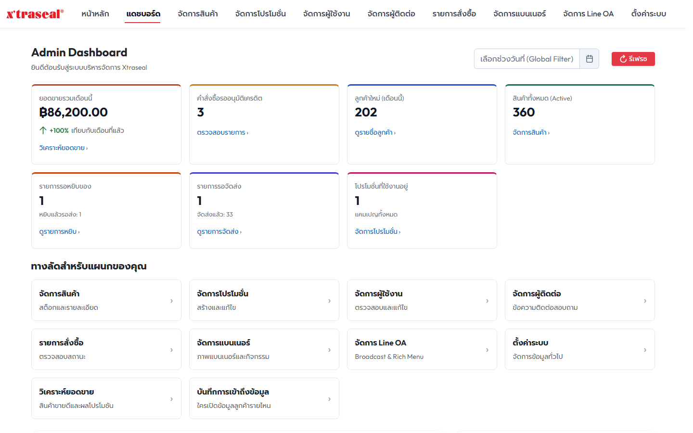Image resolution: width=693 pixels, height=433 pixels.
Task: Click the รีเฟรช refresh button
Action: (633, 59)
